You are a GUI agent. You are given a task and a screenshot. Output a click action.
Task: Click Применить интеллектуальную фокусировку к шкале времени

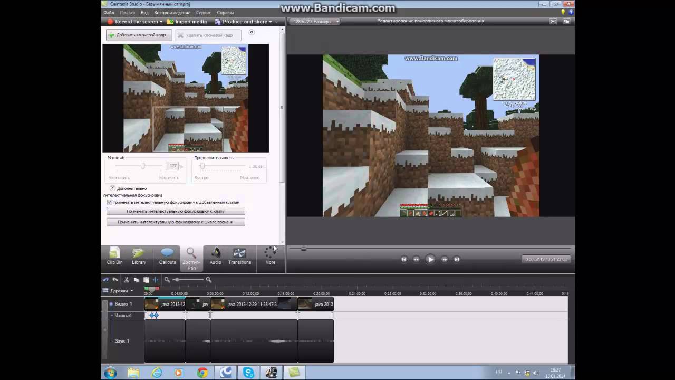click(176, 222)
